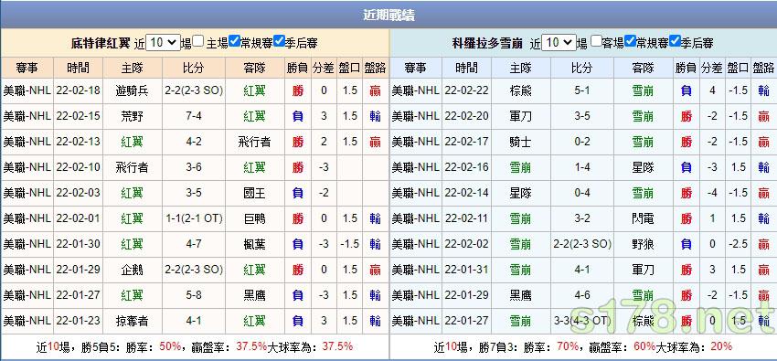Screen dimensions: 777x361
Task: Click the -2.5 handicap in 野狼 row
Action: (x=738, y=244)
